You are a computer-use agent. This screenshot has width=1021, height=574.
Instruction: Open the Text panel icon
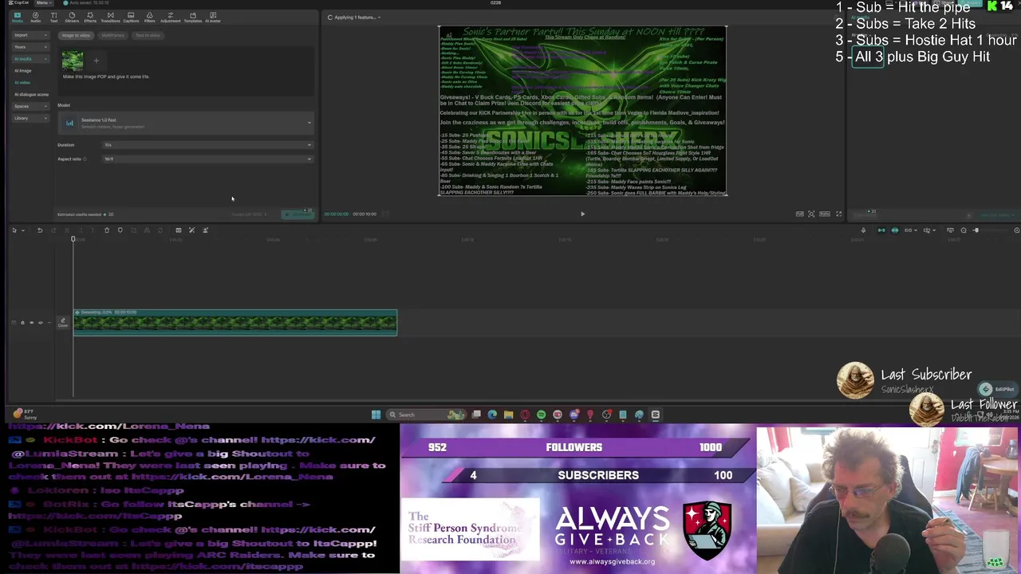(x=53, y=17)
